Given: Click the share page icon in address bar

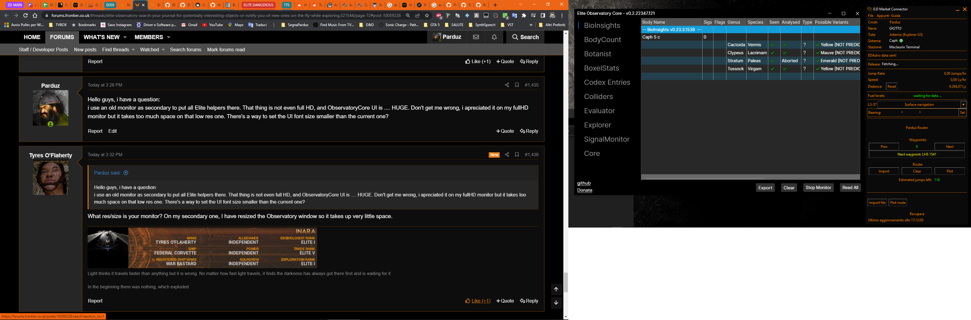Looking at the screenshot, I should click(x=418, y=15).
